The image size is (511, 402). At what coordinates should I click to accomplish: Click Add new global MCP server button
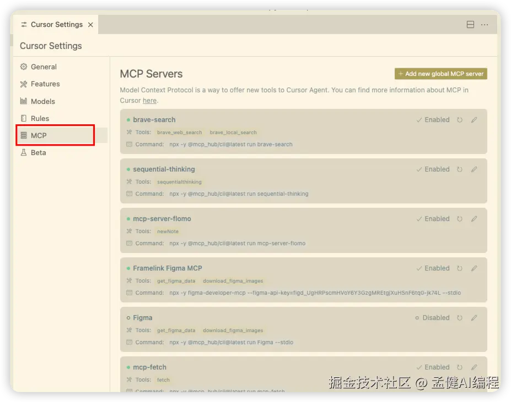(x=440, y=74)
